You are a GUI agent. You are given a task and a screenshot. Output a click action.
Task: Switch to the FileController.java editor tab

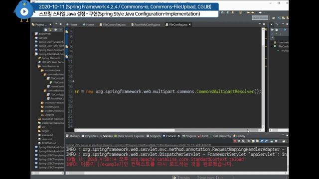coord(113,24)
